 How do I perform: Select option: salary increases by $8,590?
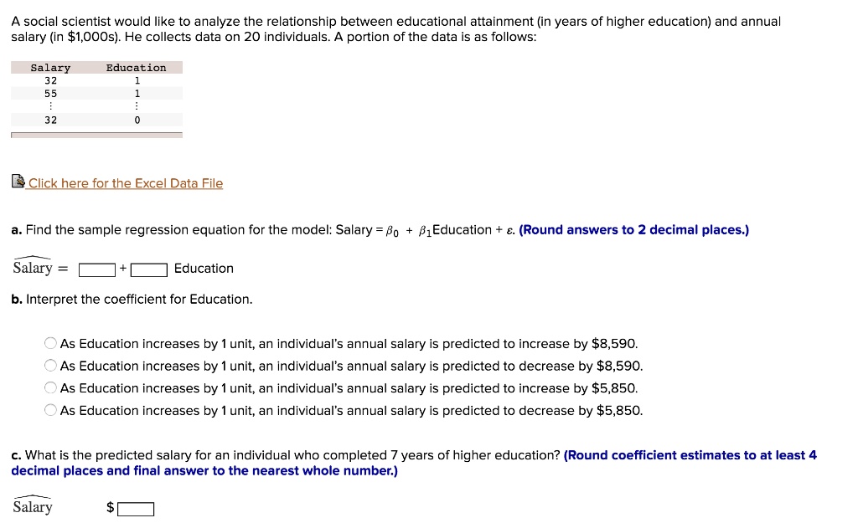50,343
